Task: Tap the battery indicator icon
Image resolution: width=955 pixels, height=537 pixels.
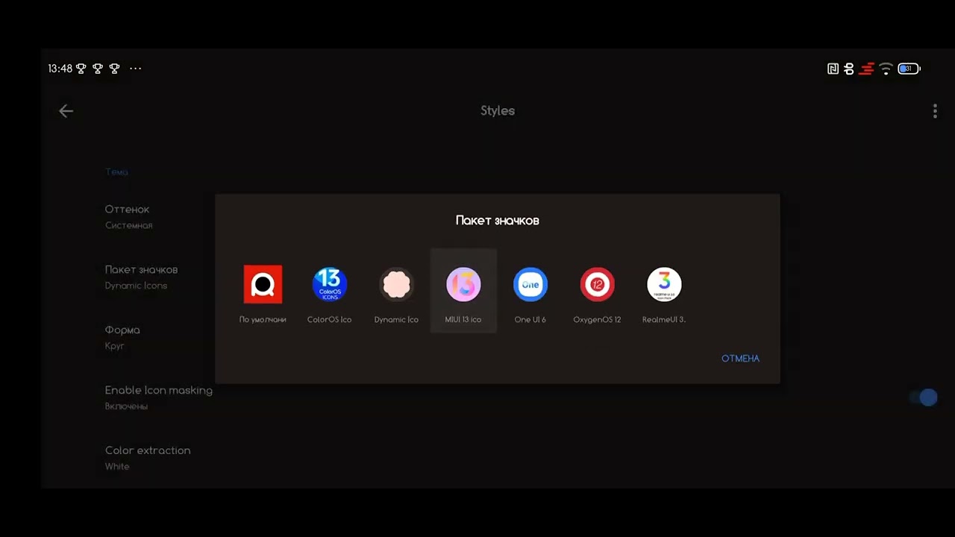Action: coord(909,69)
